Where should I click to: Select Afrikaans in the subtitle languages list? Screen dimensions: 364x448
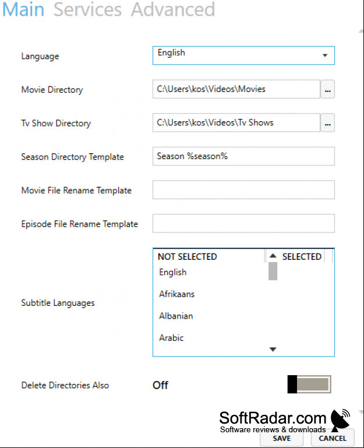[176, 294]
